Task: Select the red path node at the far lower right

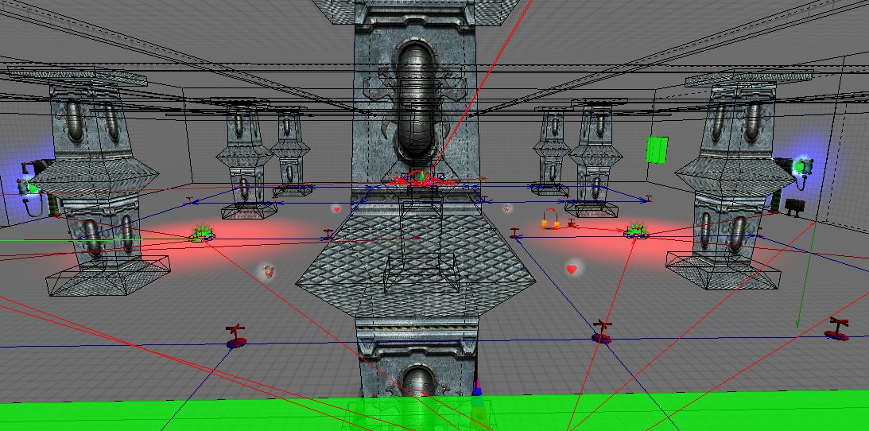Action: coord(837,328)
